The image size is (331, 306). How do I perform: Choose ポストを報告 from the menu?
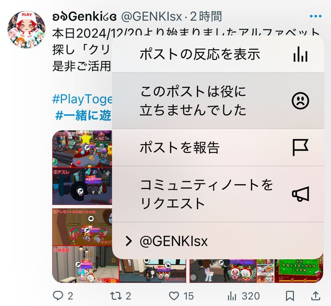tap(218, 147)
